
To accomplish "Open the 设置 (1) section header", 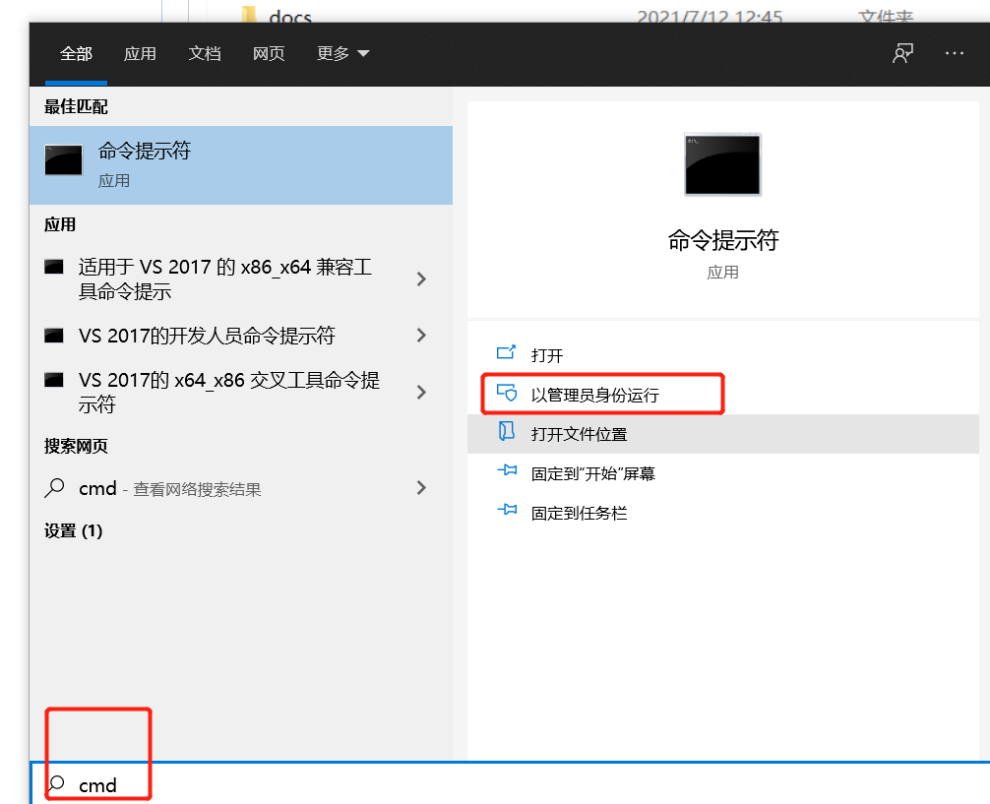I will (73, 530).
